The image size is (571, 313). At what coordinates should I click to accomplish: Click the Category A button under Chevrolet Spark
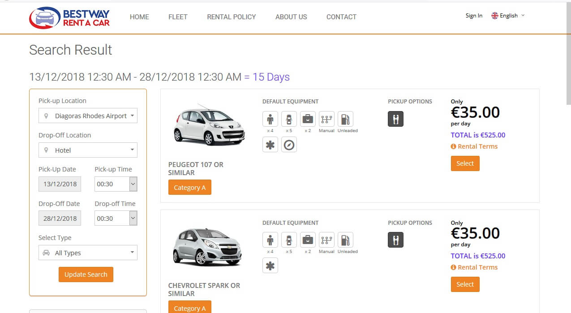(x=190, y=307)
